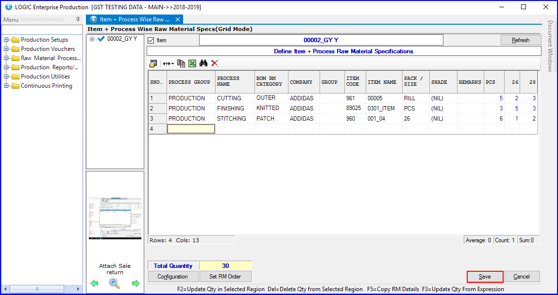This screenshot has width=558, height=295.
Task: Click the Rows: 4 Cols: 13 status text
Action: click(174, 240)
